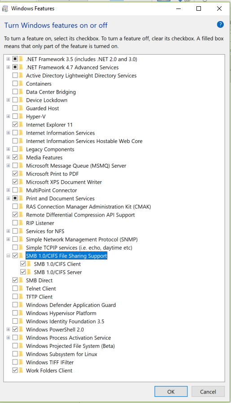Disable SMB Direct checkbox
This screenshot has width=231, height=403.
click(15, 280)
